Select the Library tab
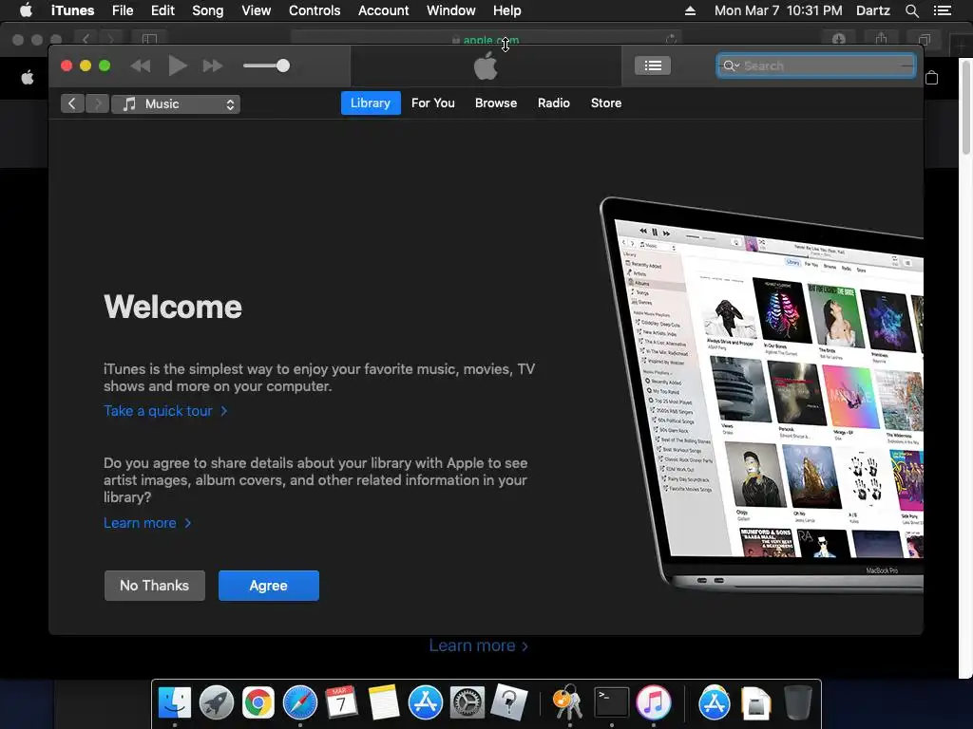 pos(371,103)
